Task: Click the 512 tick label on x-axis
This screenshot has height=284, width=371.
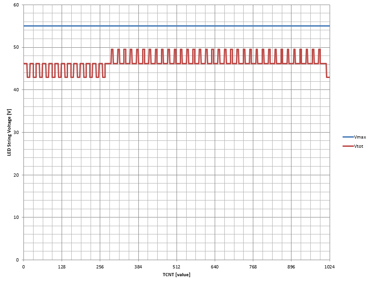Action: pos(177,266)
